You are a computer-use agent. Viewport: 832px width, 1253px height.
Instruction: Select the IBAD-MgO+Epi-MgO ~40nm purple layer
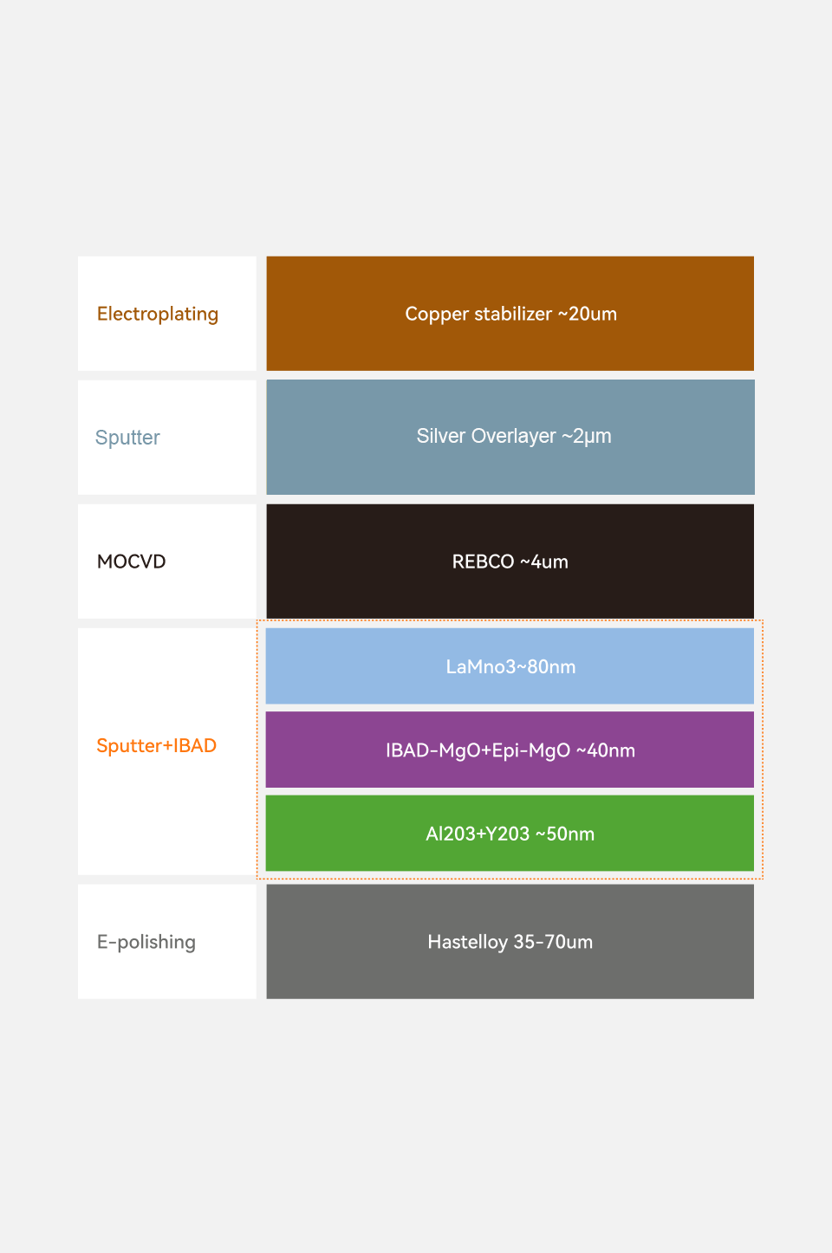(x=510, y=750)
